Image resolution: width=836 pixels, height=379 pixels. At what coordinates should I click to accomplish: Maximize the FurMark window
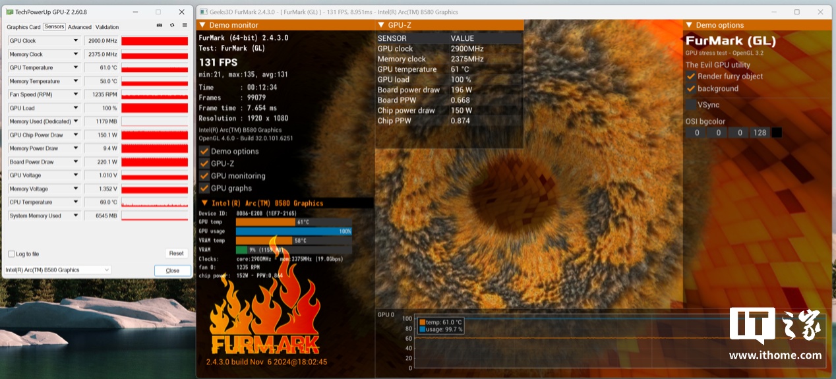pos(796,12)
